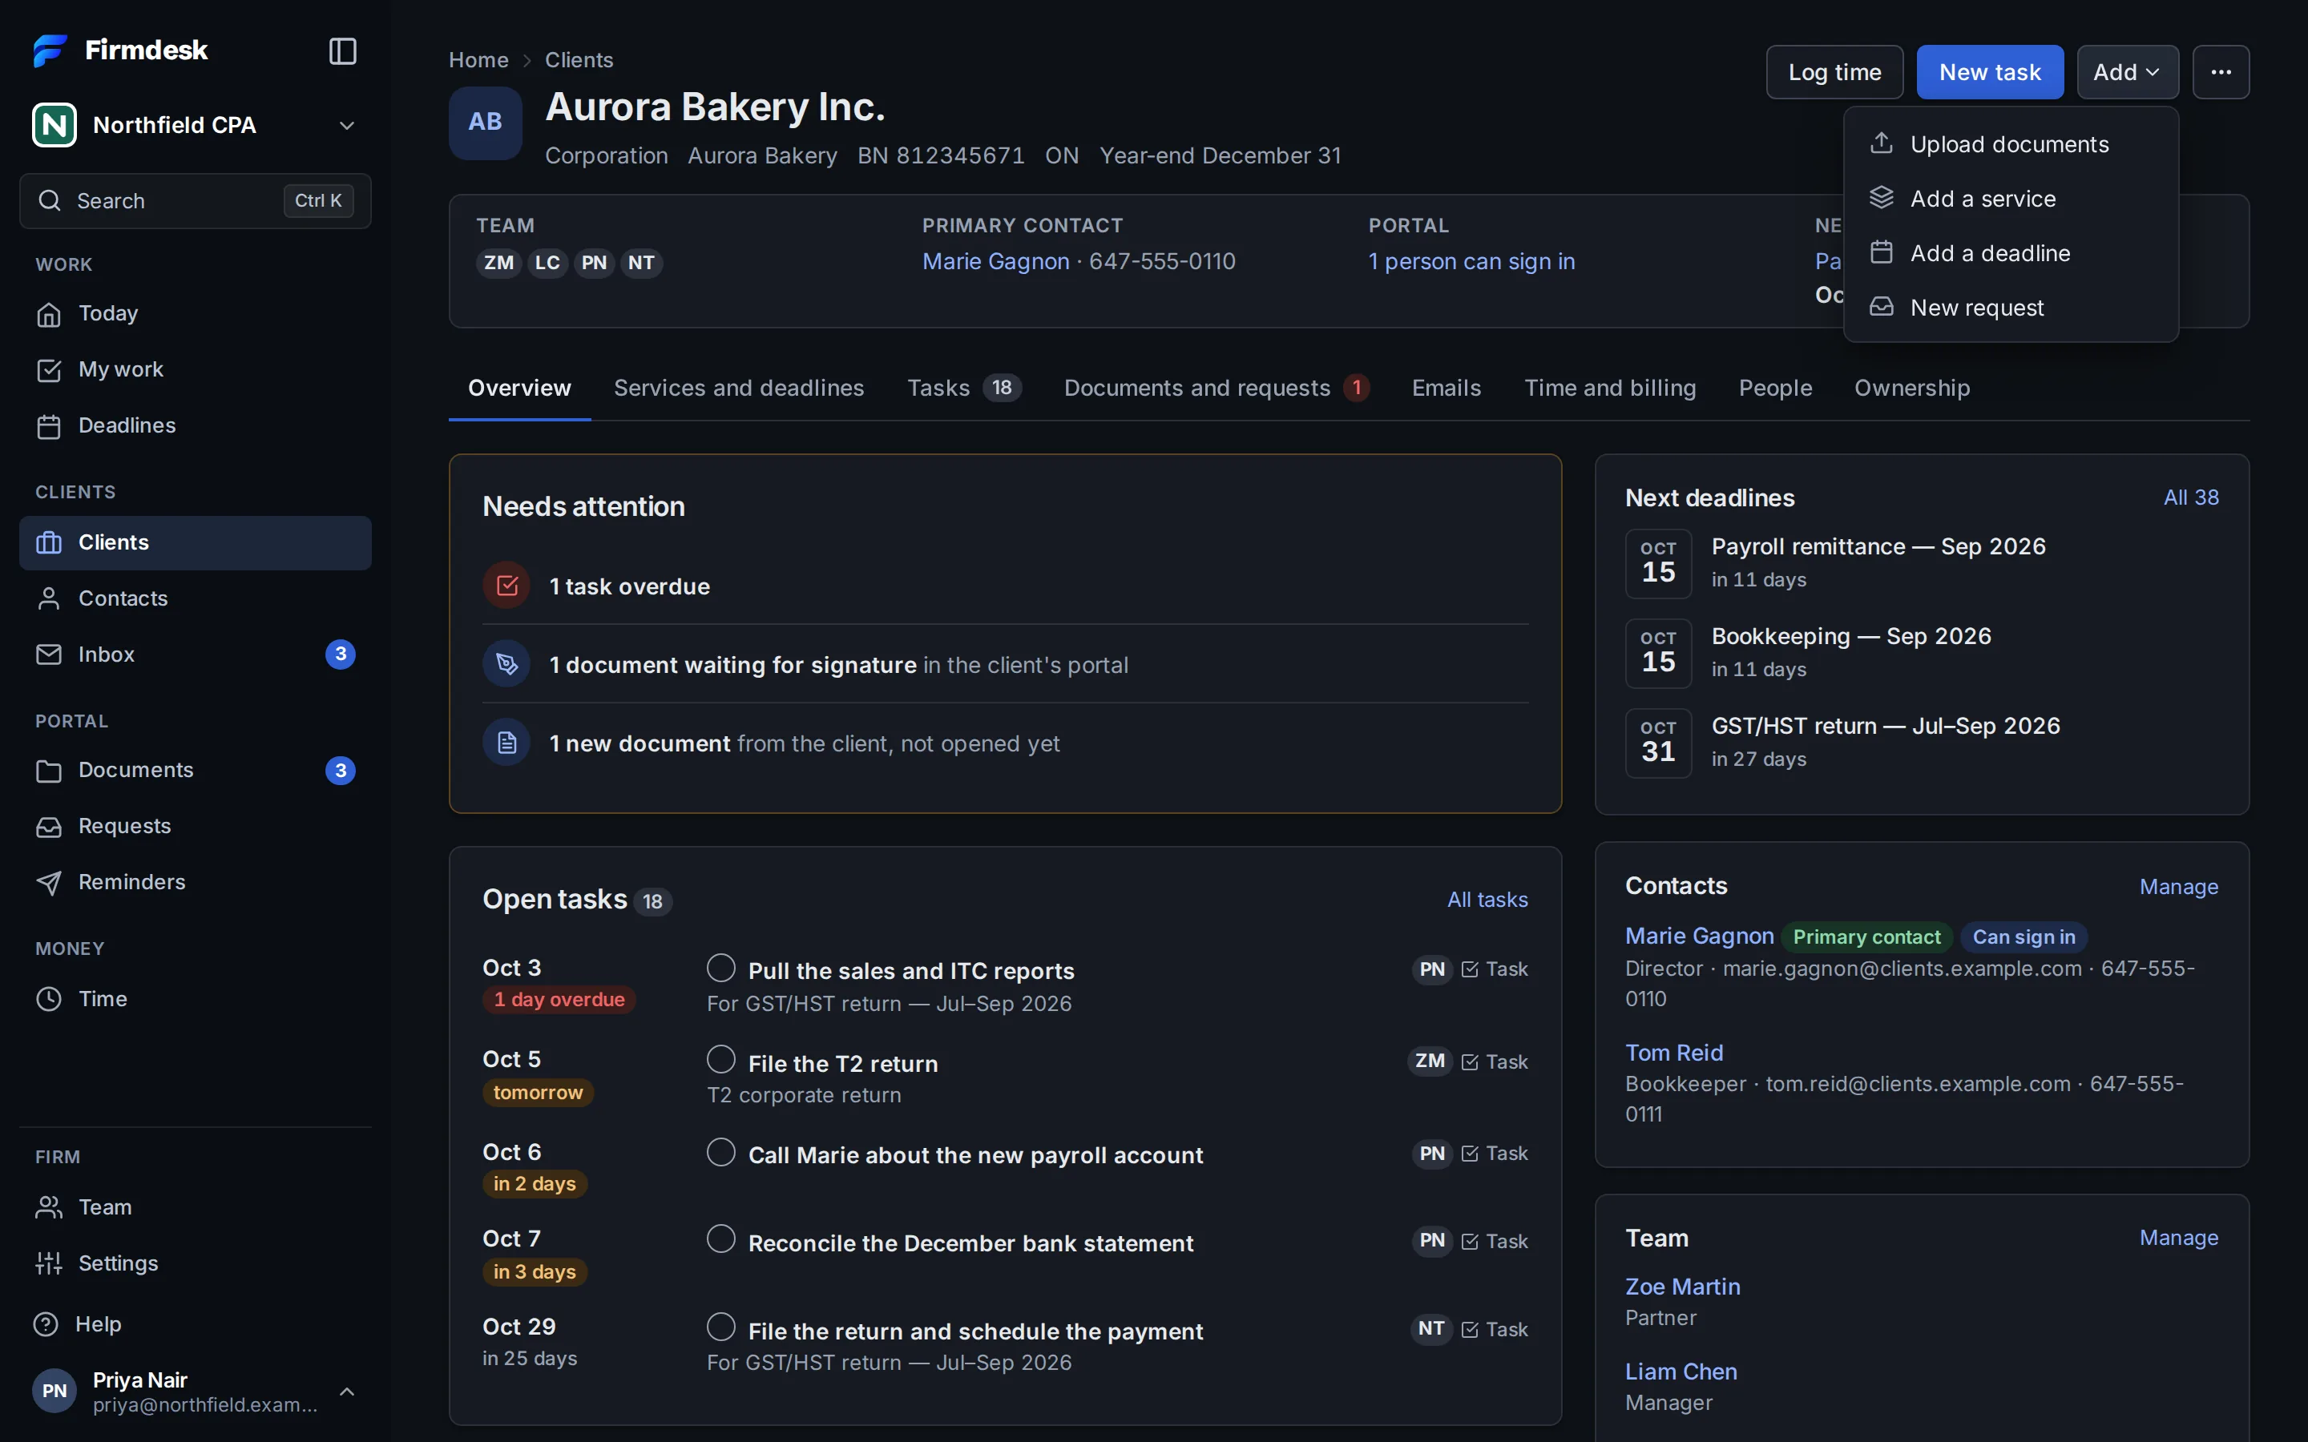This screenshot has width=2308, height=1442.
Task: Click Manage in the Contacts card
Action: click(x=2178, y=886)
